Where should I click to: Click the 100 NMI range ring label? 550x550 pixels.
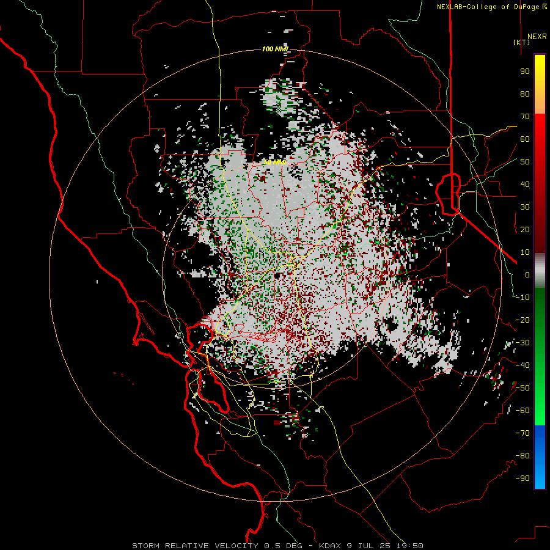click(275, 49)
